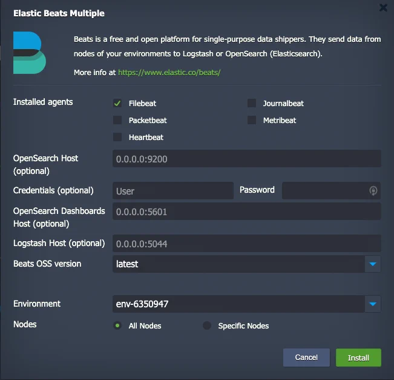Click the 'Environment' label text

tap(37, 304)
